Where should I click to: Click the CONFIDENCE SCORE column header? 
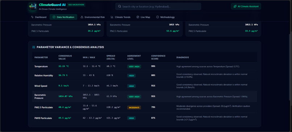coord(158,57)
